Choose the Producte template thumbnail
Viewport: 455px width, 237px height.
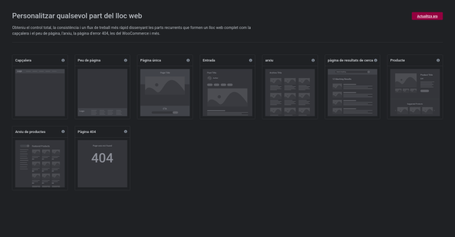[415, 92]
